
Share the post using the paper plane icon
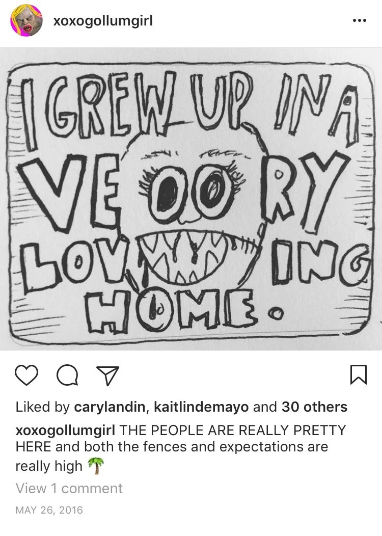(x=107, y=376)
